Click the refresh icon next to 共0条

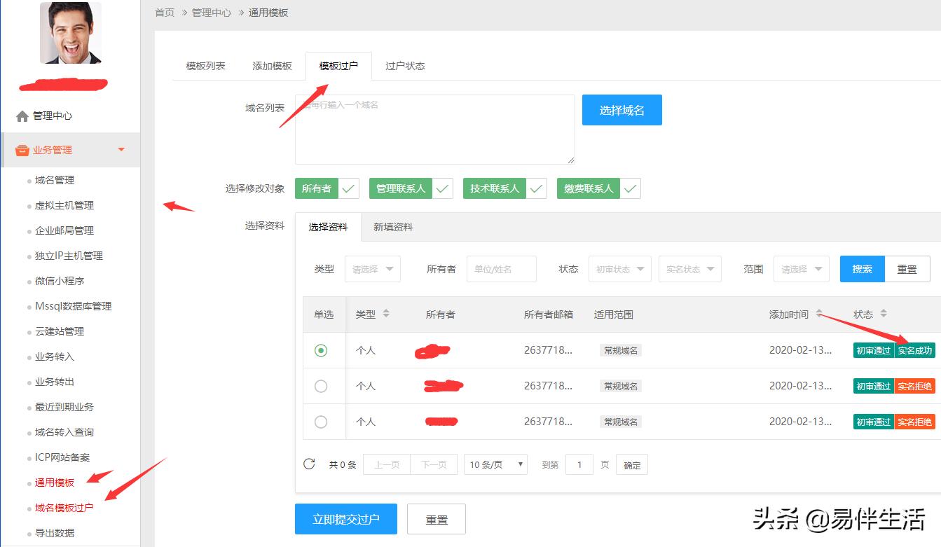tap(309, 464)
